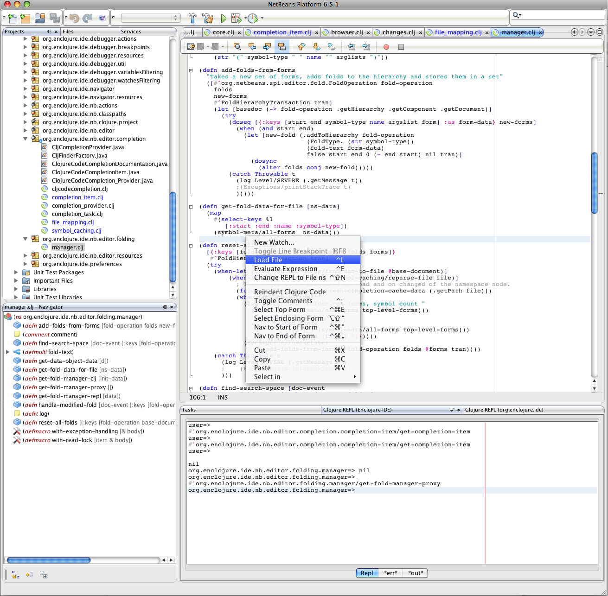The width and height of the screenshot is (608, 596).
Task: Click the Build Main Project hammer icon
Action: [192, 18]
